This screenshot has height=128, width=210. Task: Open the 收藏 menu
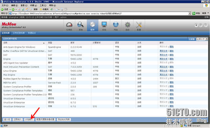tap(33, 5)
